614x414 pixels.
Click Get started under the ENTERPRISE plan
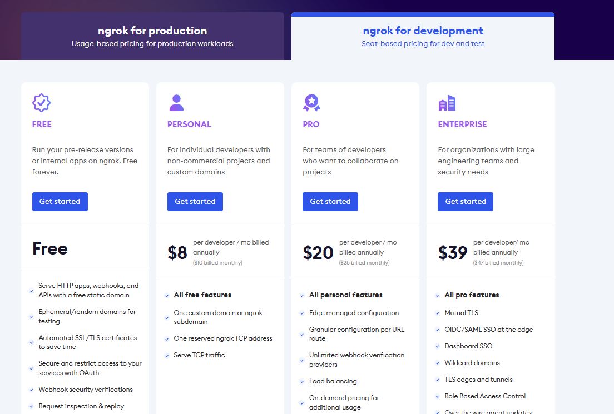(x=465, y=201)
